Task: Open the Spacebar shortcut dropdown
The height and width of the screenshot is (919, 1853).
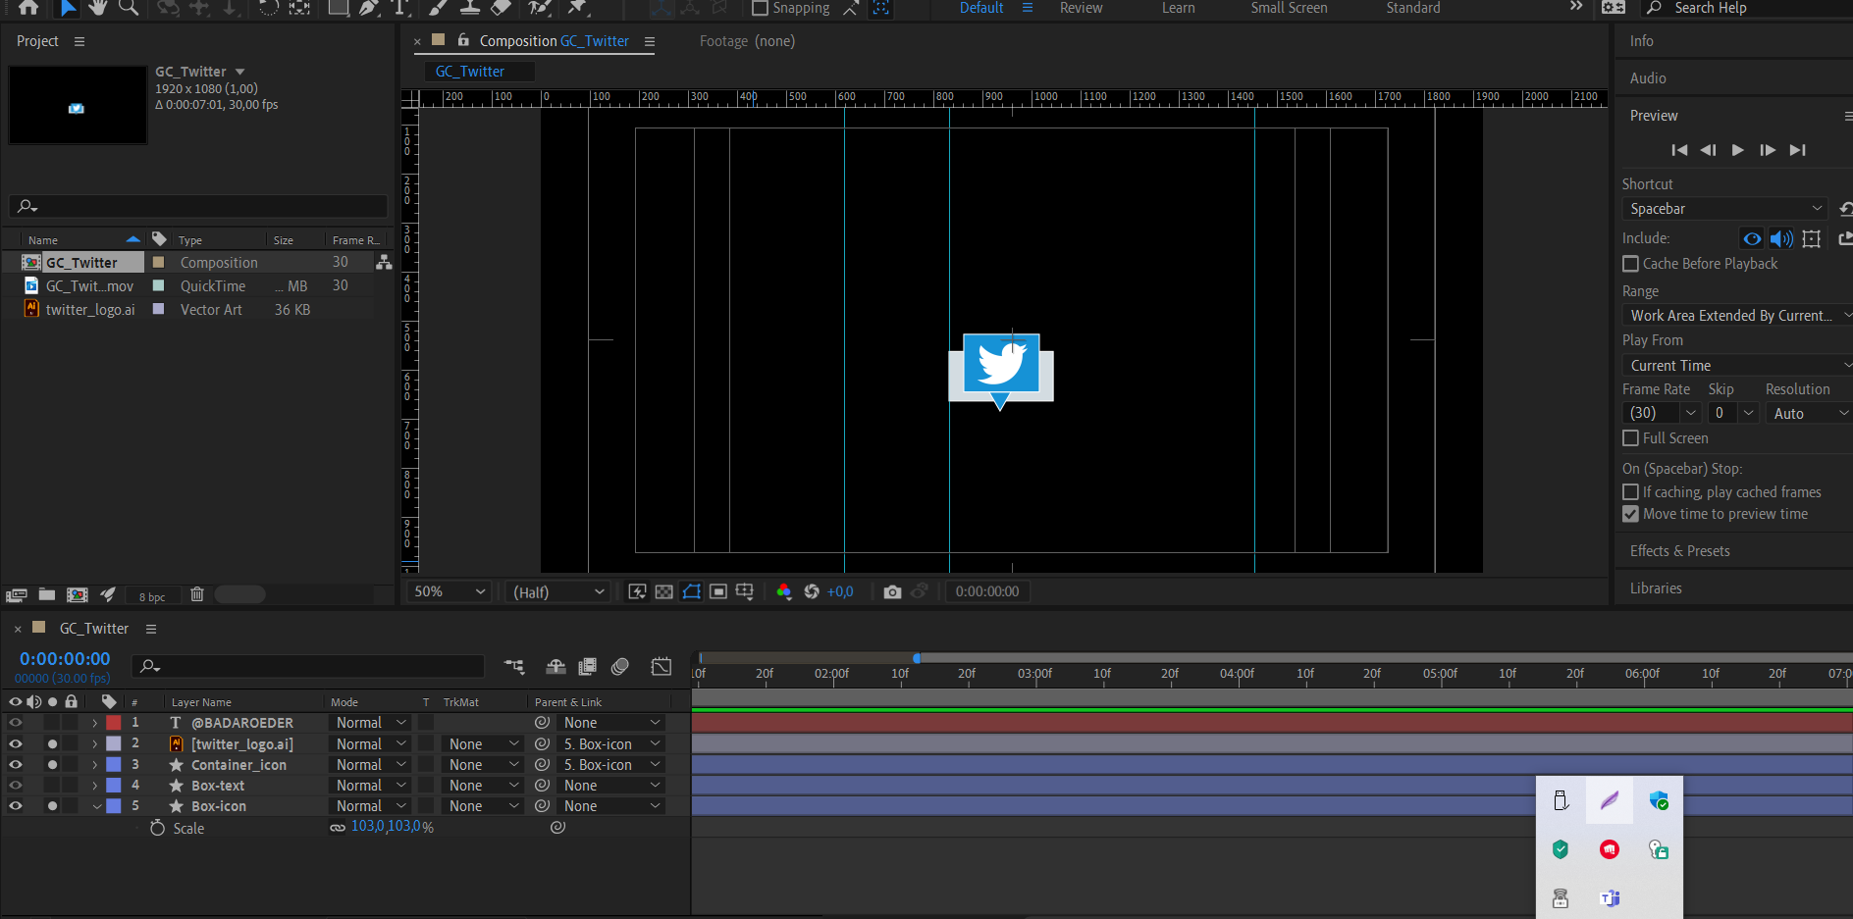Action: pos(1723,209)
